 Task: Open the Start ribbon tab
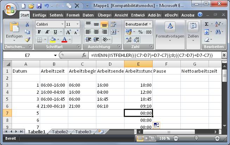[25, 15]
